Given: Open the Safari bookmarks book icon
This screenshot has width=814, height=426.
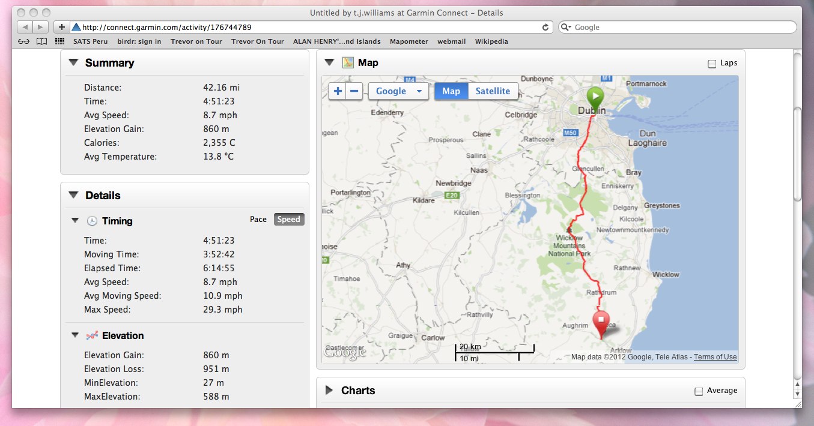Looking at the screenshot, I should click(x=41, y=41).
